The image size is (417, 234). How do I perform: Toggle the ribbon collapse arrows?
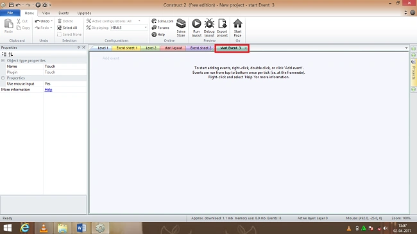(x=405, y=12)
